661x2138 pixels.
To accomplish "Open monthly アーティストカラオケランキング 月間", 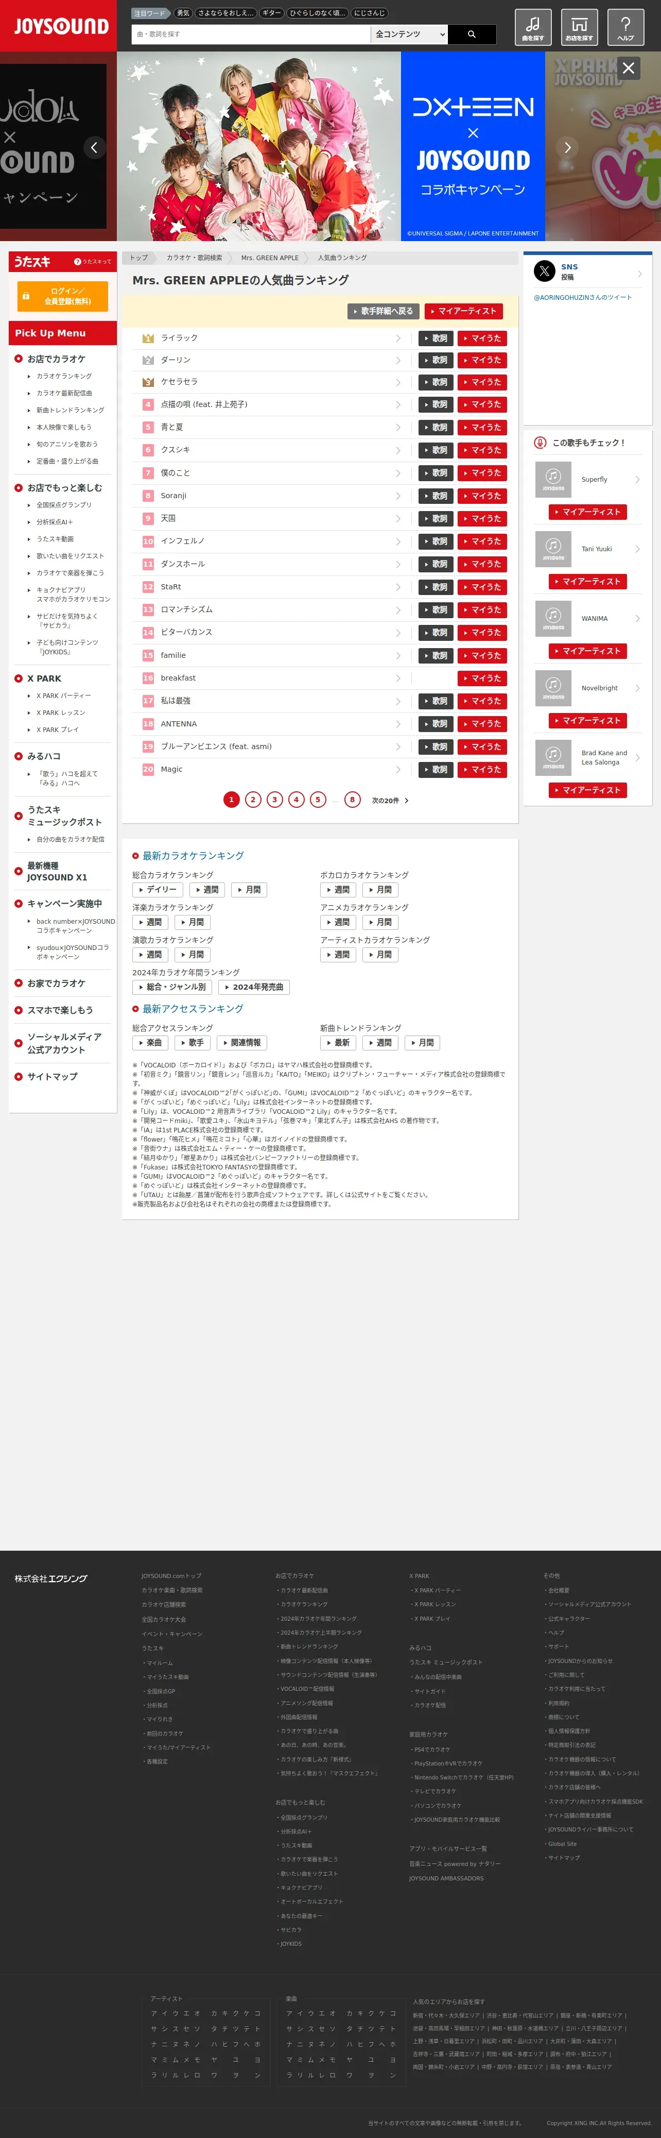I will coord(380,955).
